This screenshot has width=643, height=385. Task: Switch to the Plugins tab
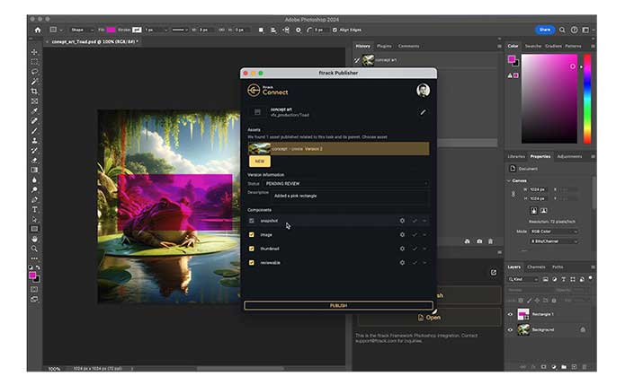coord(384,47)
